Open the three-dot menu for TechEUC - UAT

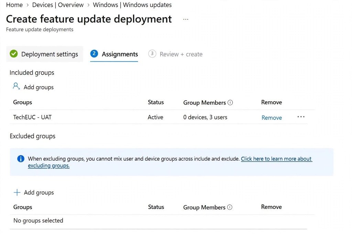[x=301, y=117]
